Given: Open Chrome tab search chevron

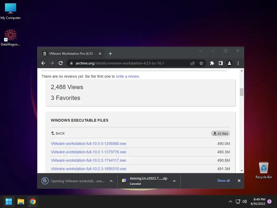Looking at the screenshot, I should coord(200,51).
